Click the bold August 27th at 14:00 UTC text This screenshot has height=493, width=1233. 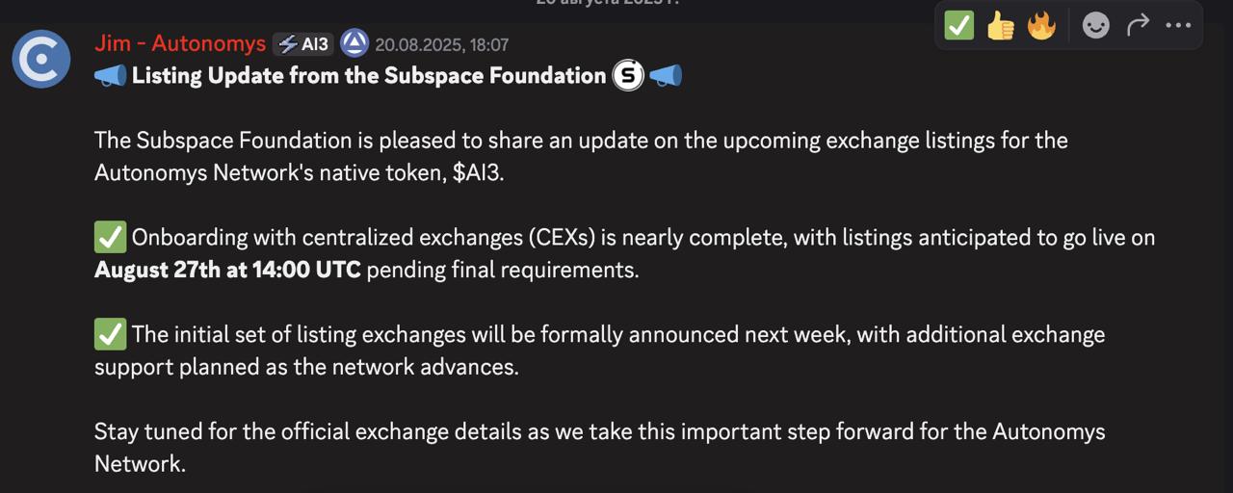tap(227, 270)
